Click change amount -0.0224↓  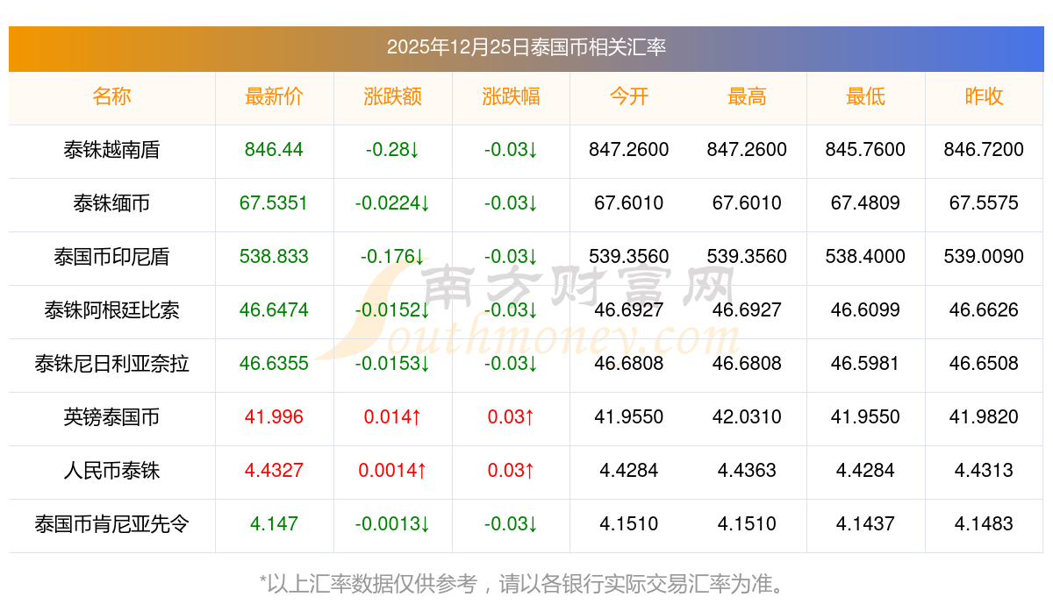tap(392, 203)
